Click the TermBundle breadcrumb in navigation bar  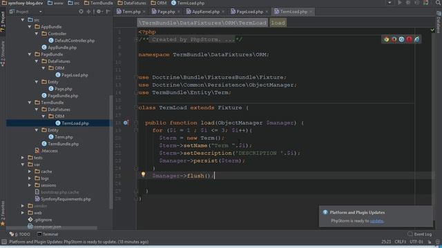click(x=99, y=3)
